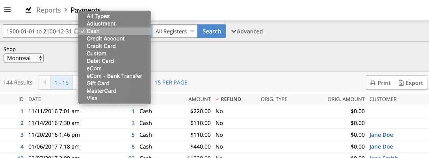429x158 pixels.
Task: Expand the Advanced search options
Action: click(247, 31)
